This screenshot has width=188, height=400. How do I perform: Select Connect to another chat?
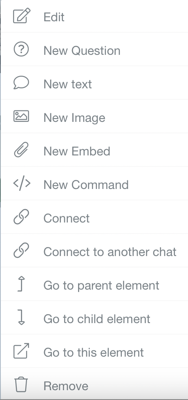94,250
